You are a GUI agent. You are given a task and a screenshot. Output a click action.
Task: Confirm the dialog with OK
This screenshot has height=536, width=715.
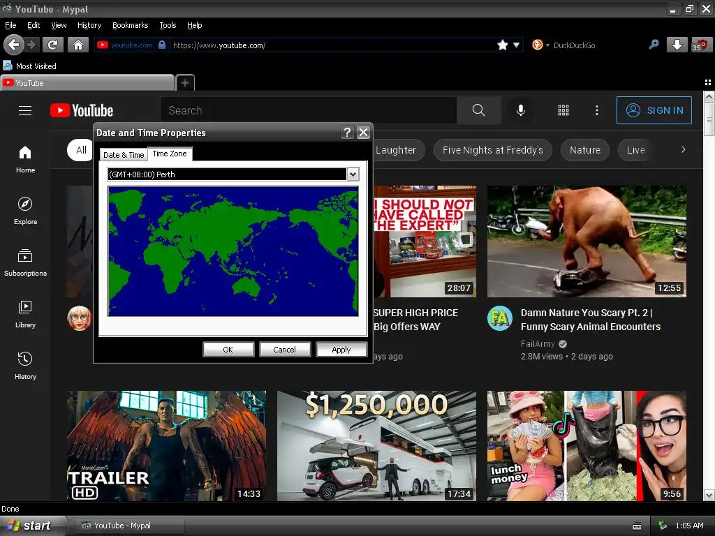click(228, 350)
